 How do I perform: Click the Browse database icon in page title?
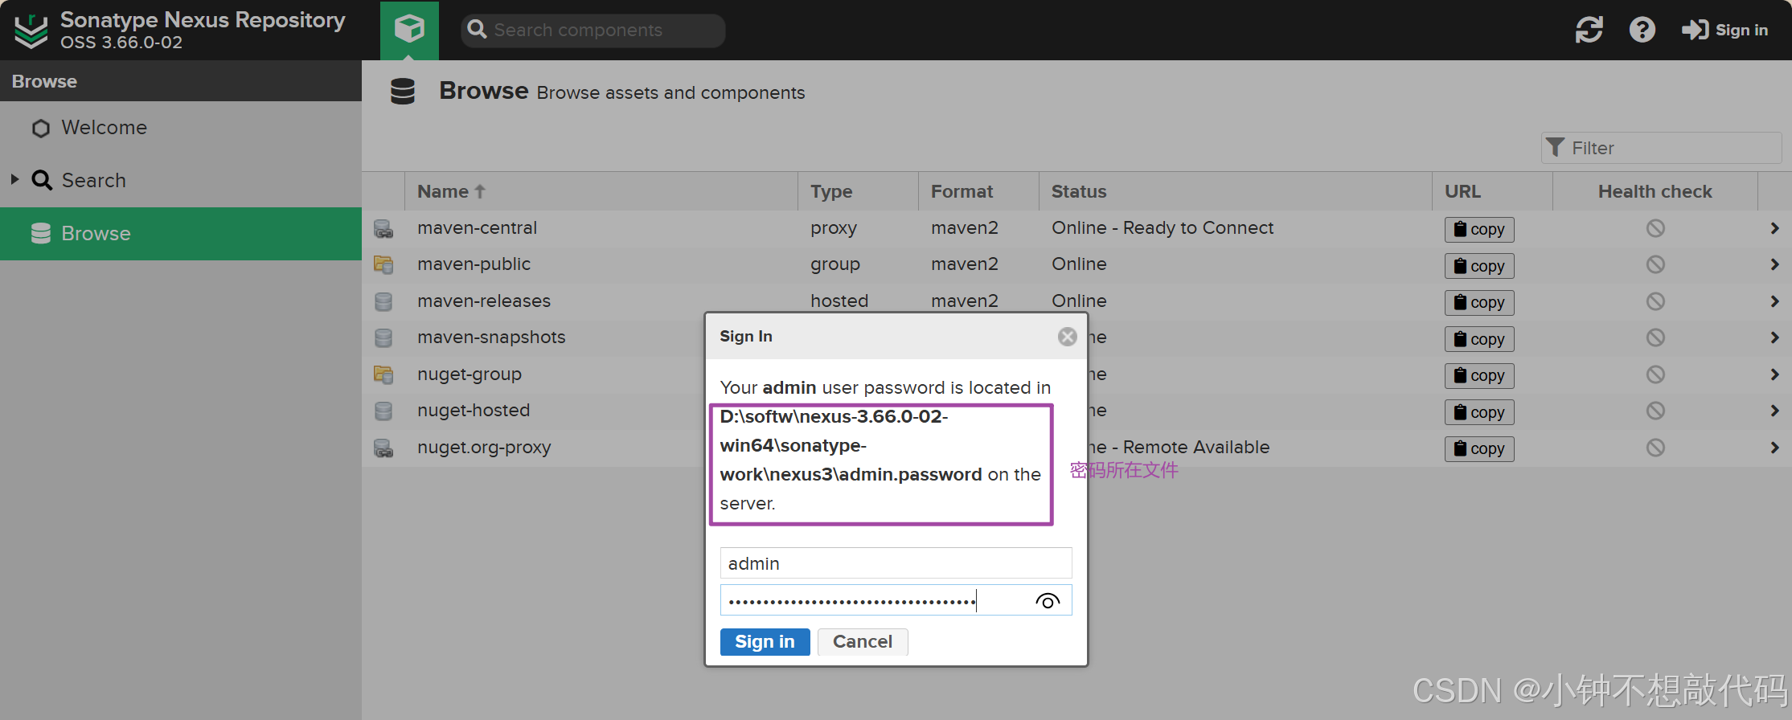click(x=403, y=91)
